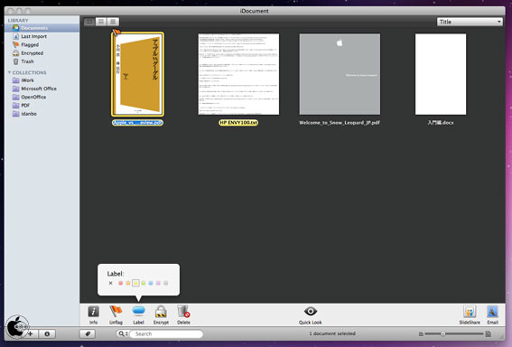The height and width of the screenshot is (347, 512).
Task: Open the Title sort dropdown
Action: (470, 22)
